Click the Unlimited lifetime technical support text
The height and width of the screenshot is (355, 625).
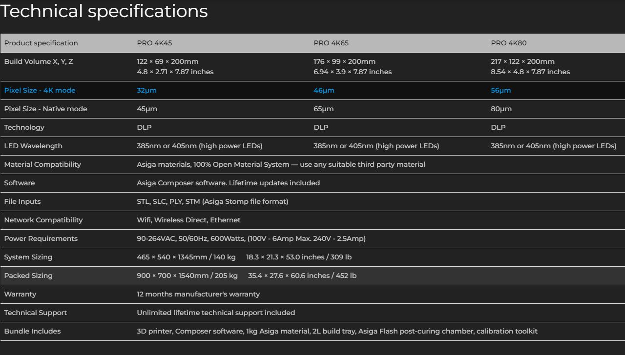pyautogui.click(x=216, y=313)
